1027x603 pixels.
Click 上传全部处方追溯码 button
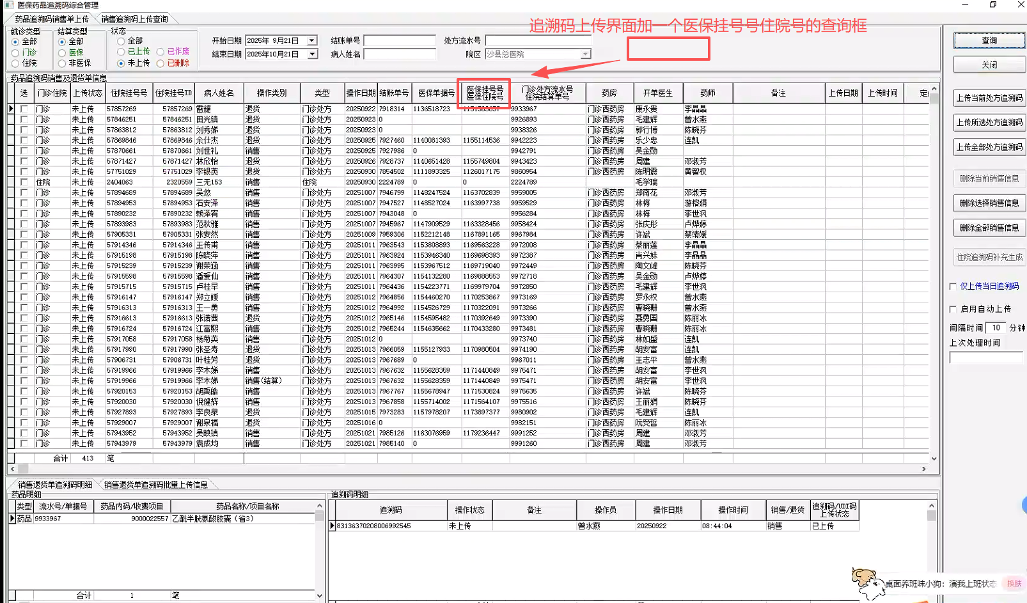pos(989,147)
